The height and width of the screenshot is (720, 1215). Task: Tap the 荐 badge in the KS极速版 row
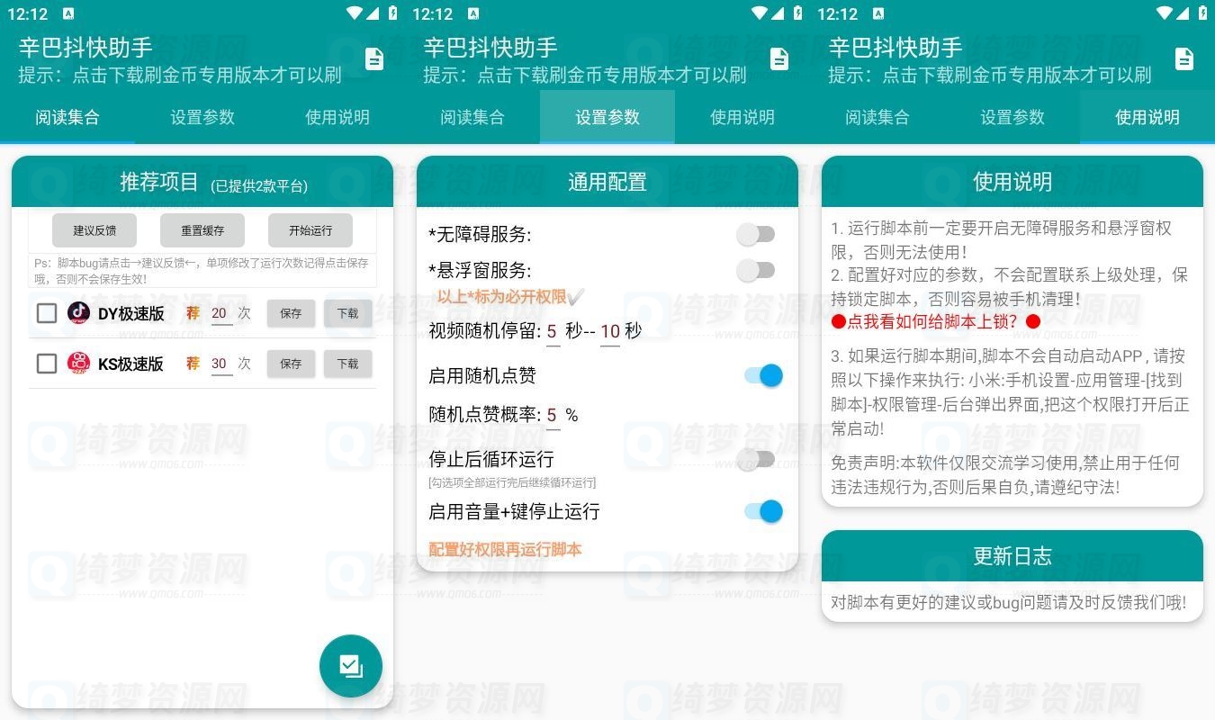click(193, 364)
